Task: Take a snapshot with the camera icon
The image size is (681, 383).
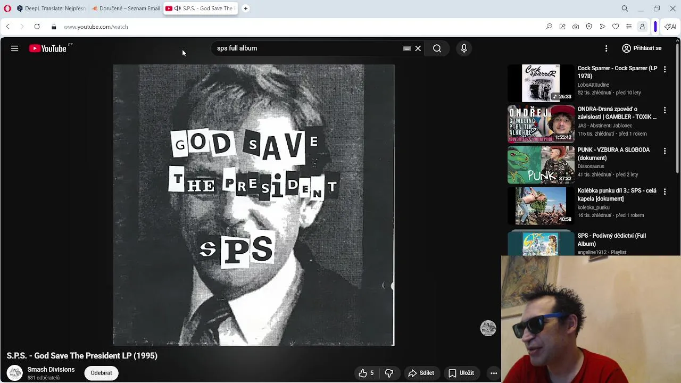Action: tap(576, 27)
